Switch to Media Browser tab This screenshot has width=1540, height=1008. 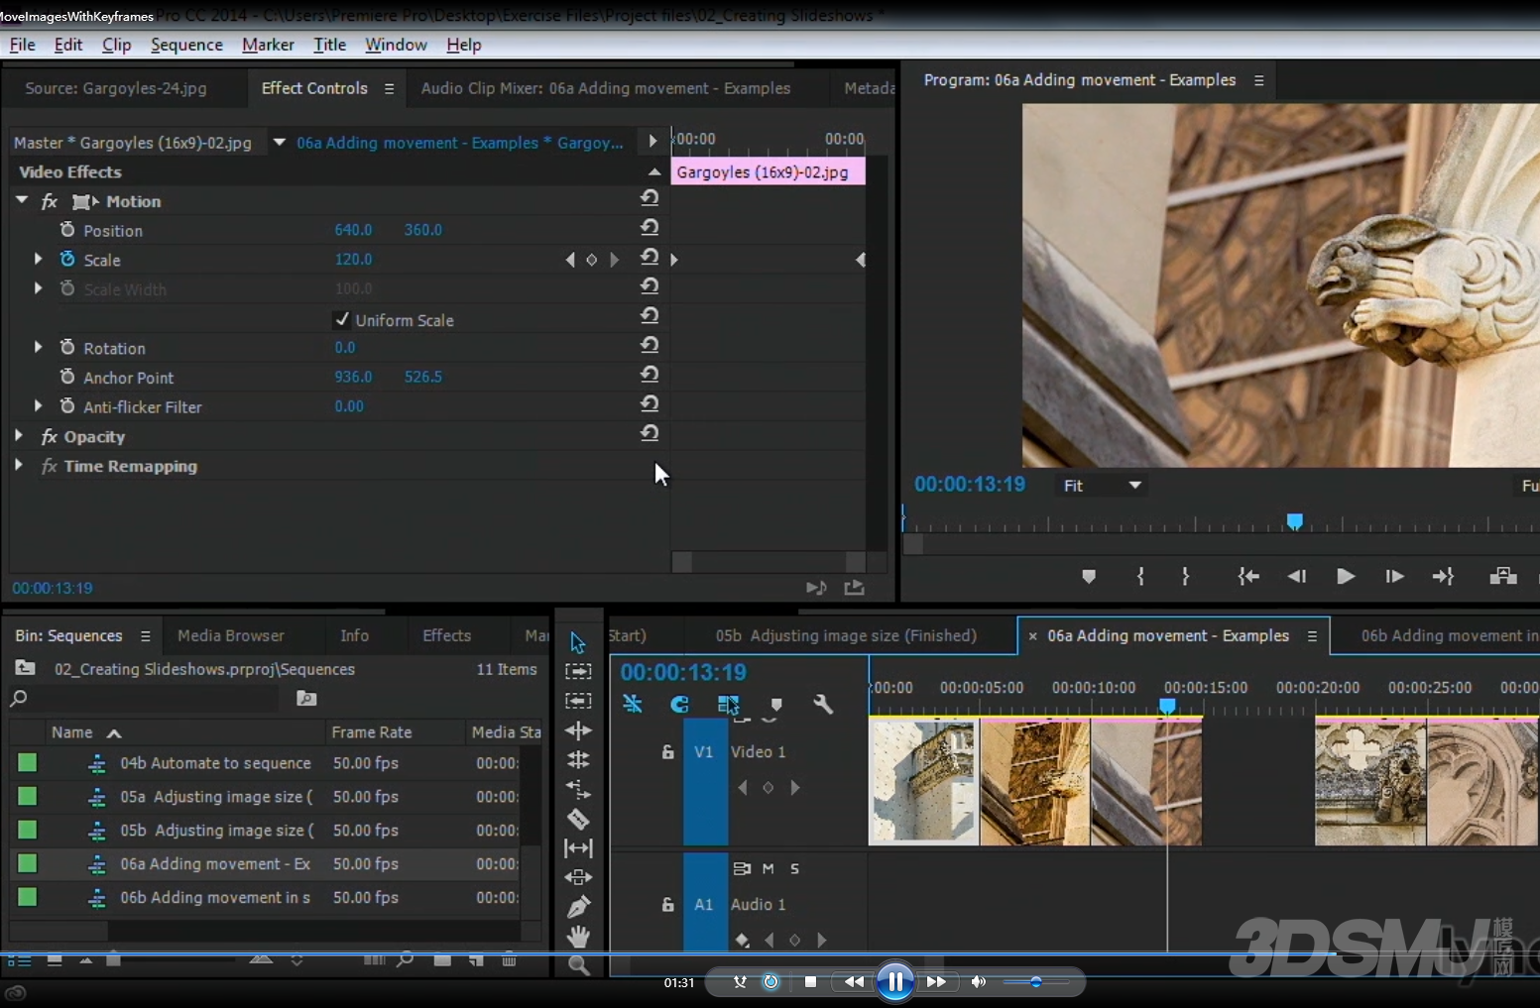point(230,635)
